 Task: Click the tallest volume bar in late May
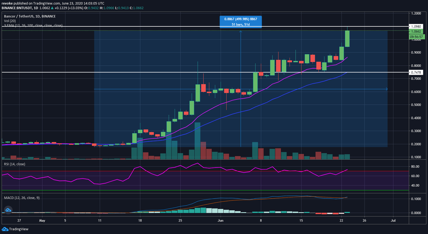(198, 141)
